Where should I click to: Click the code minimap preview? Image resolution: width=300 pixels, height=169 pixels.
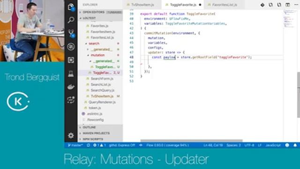290,19
